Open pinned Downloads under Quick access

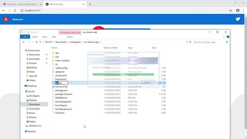(34, 59)
